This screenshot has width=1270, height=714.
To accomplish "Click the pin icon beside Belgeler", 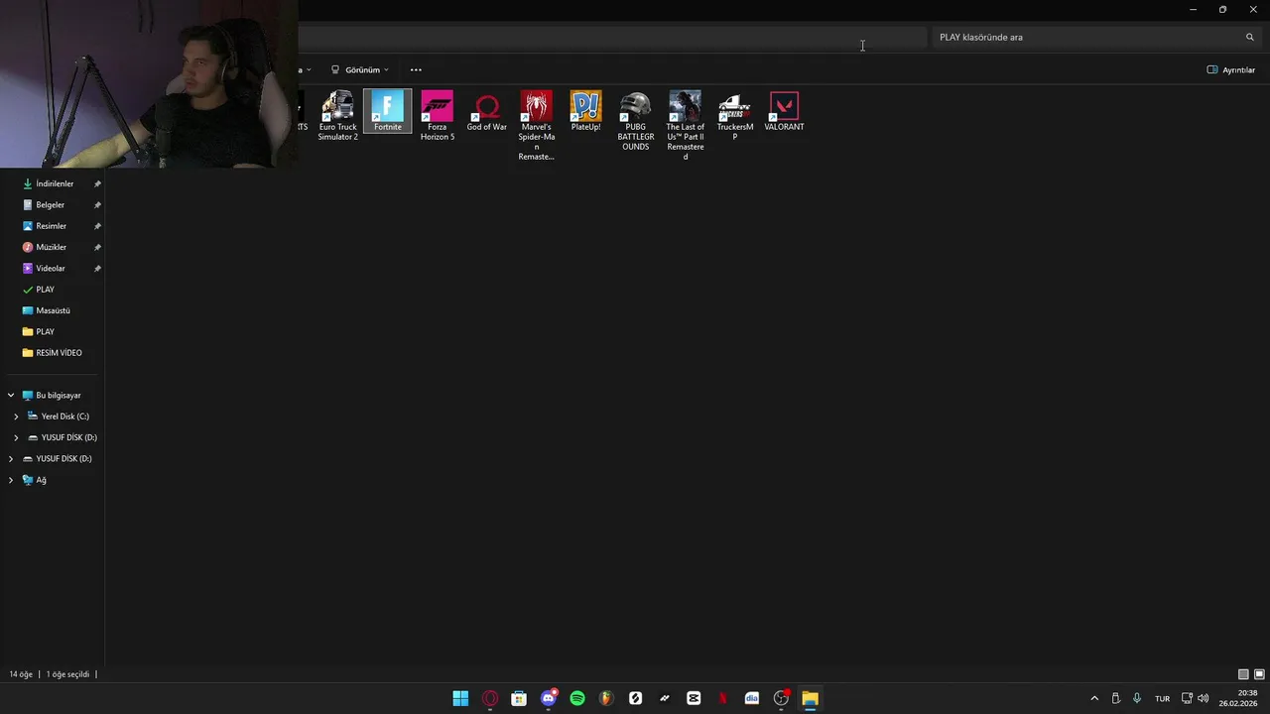I will pyautogui.click(x=97, y=204).
